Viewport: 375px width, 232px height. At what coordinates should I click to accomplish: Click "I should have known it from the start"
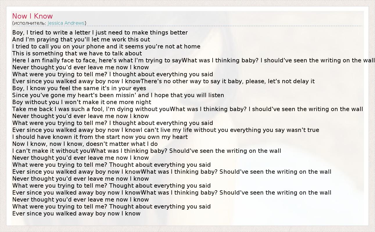[100, 137]
